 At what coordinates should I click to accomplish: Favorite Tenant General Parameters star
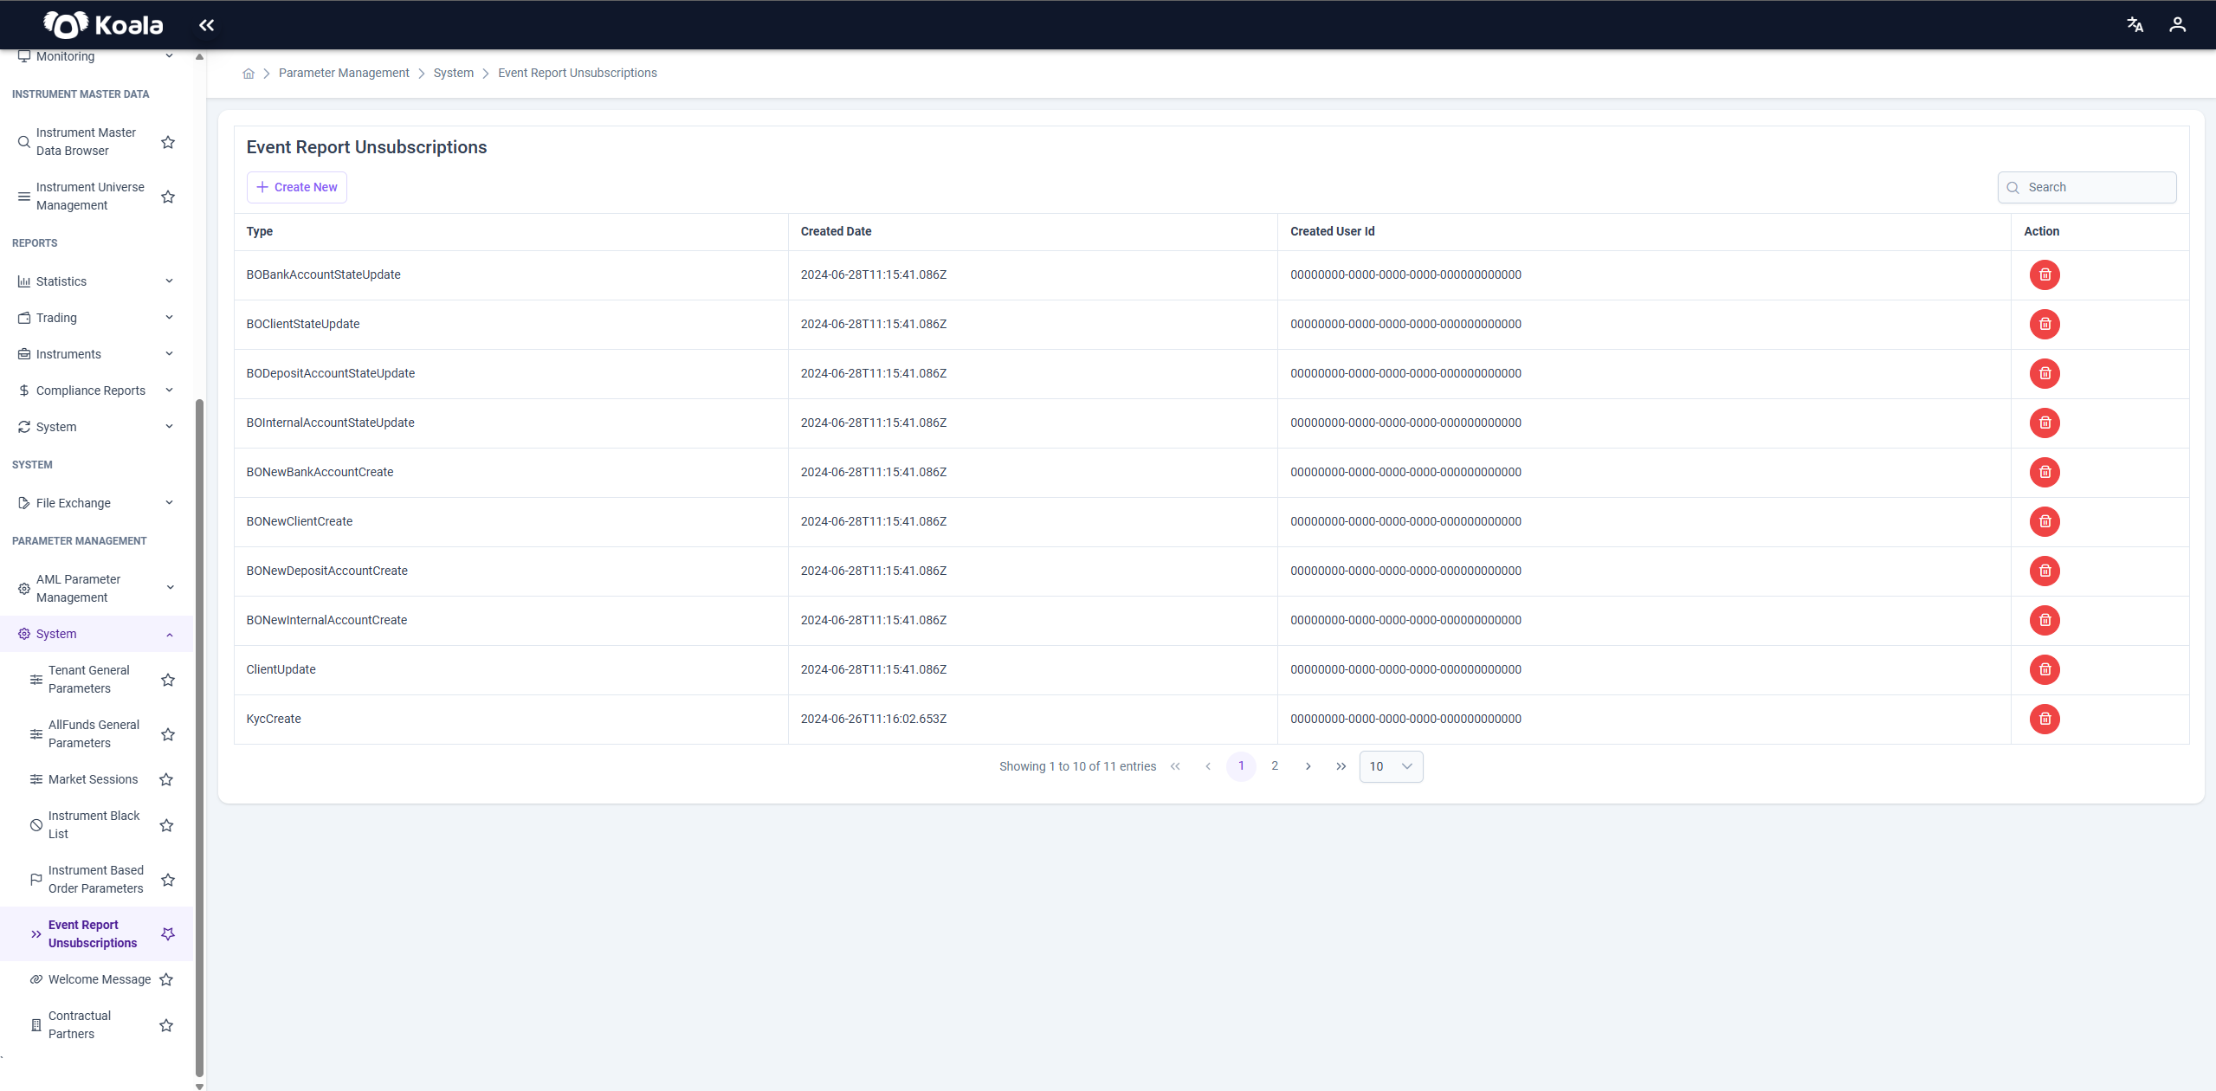tap(168, 680)
